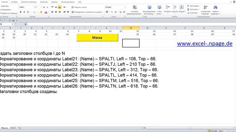Image resolution: width=236 pixels, height=132 pixels.
Task: Open 'Сортировка и фильтр' menu
Action: [206, 10]
